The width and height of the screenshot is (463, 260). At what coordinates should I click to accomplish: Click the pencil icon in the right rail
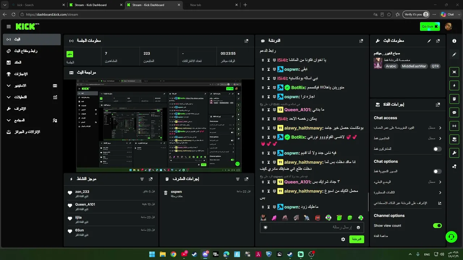click(x=454, y=55)
